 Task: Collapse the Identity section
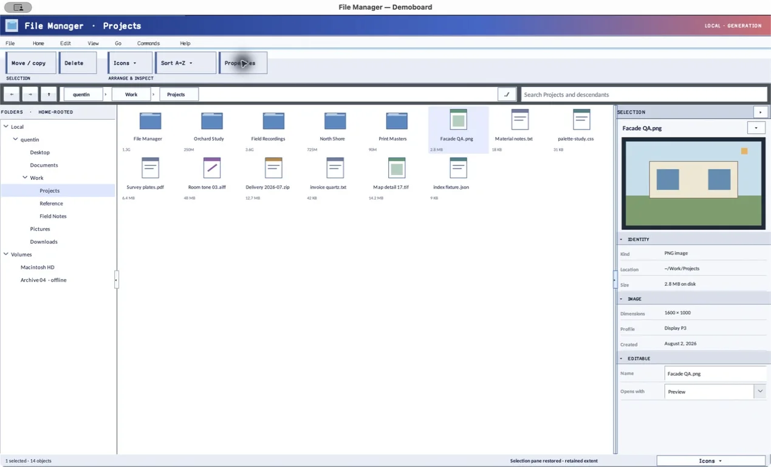point(622,239)
